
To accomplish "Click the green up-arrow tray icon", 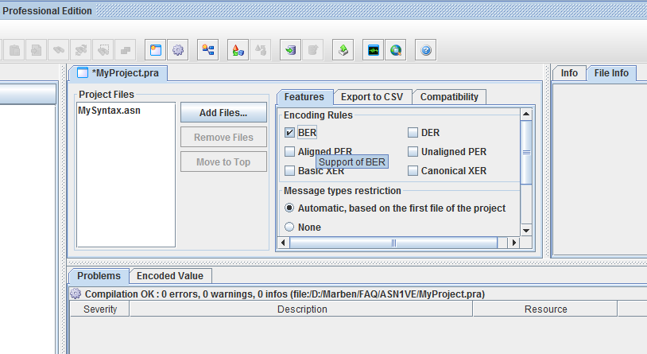I will click(343, 50).
